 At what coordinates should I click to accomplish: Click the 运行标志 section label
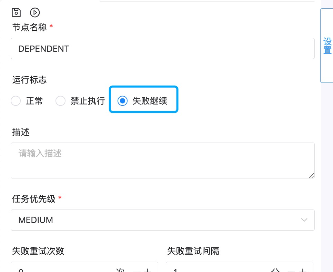point(29,80)
